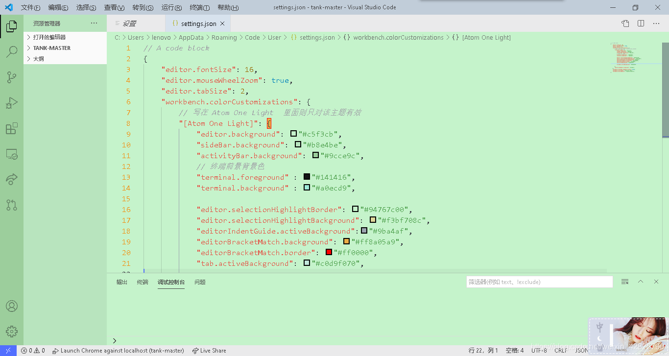Click the remote window status bar icon
669x356 pixels.
click(8, 351)
